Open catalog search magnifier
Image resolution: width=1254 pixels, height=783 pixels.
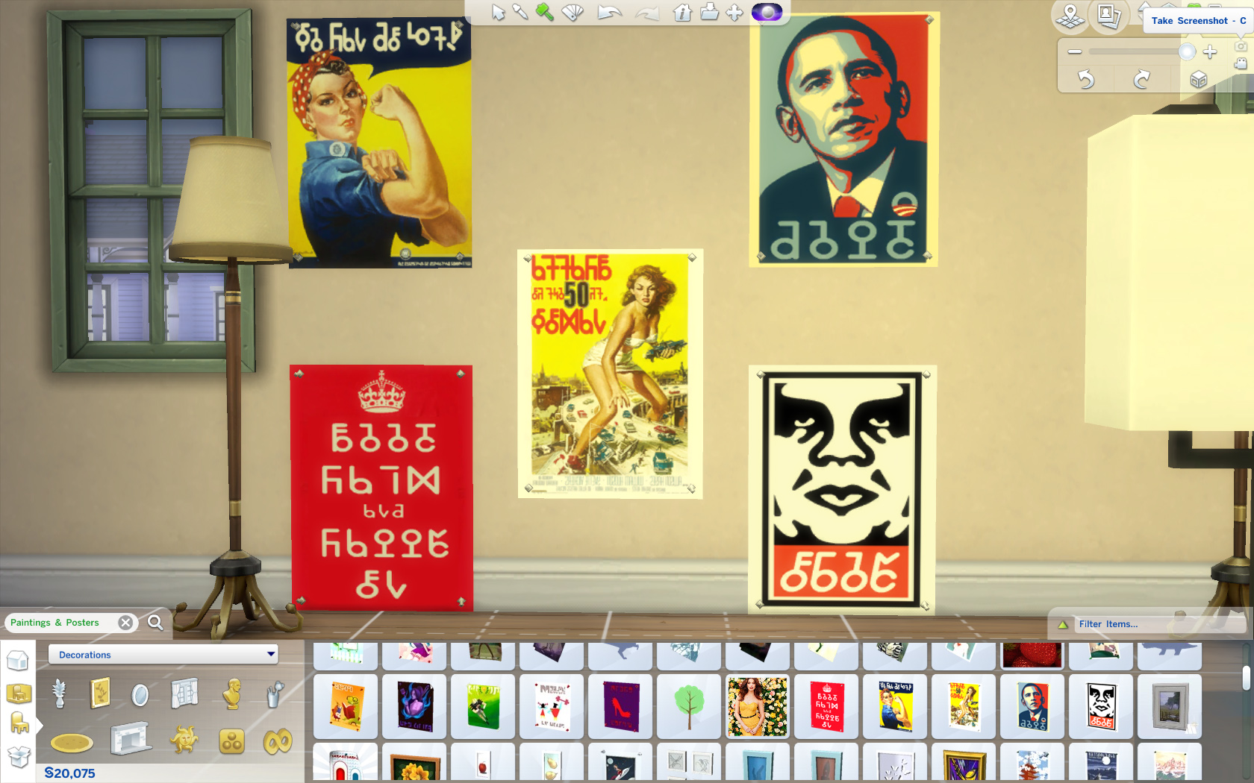[155, 623]
